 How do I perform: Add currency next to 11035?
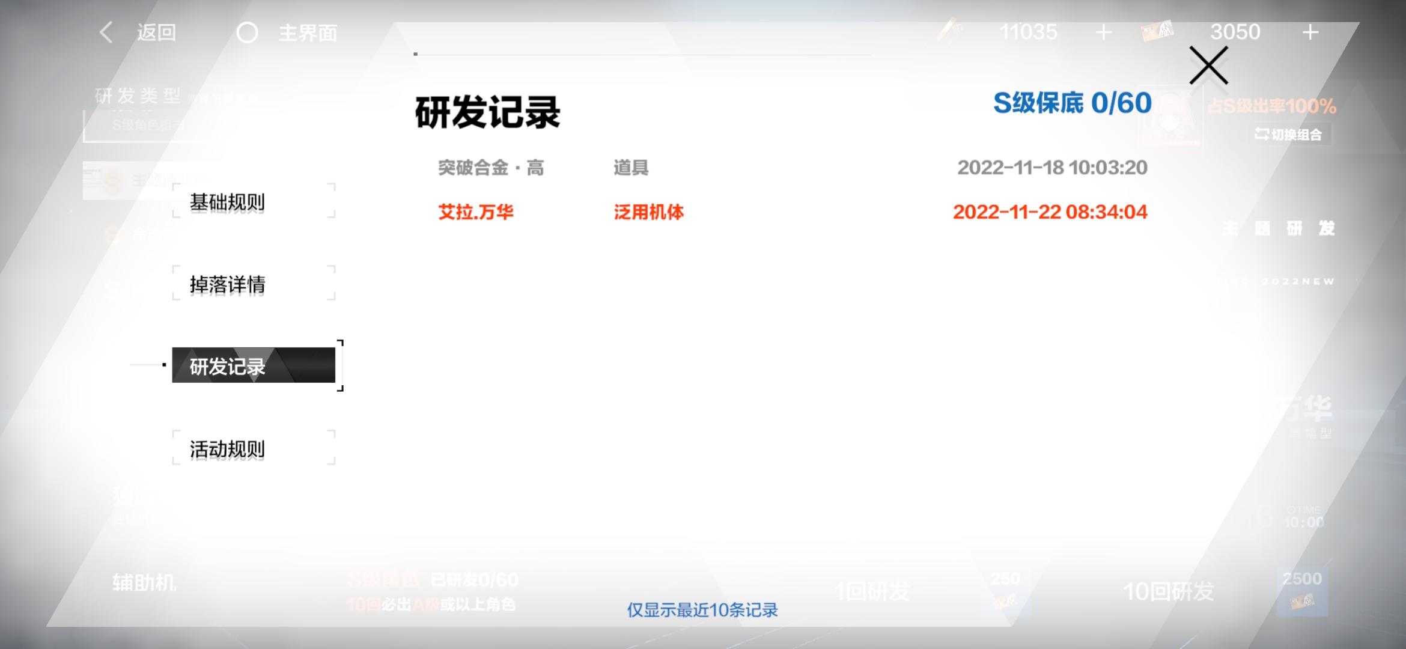coord(1103,32)
